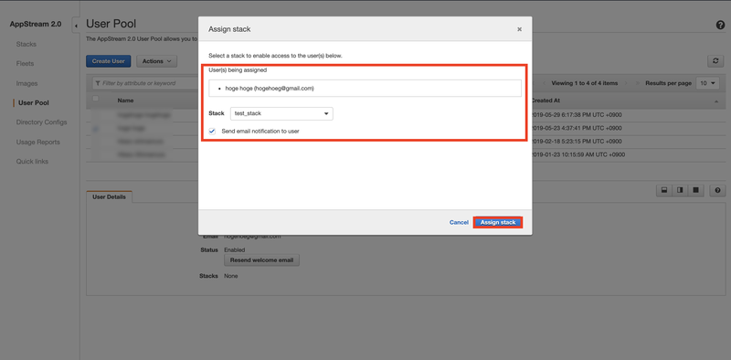Refresh the user list with the refresh icon
The height and width of the screenshot is (360, 731).
(715, 61)
